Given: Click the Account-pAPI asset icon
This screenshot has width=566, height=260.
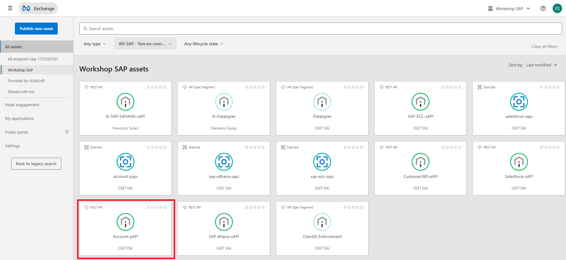Looking at the screenshot, I should pyautogui.click(x=126, y=222).
